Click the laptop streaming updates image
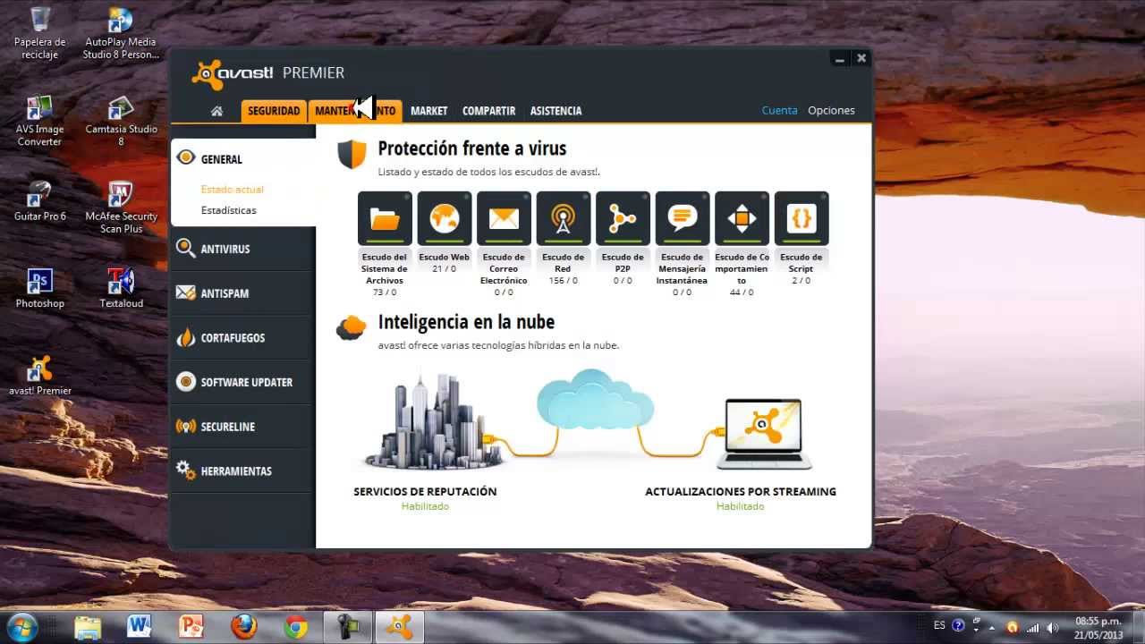 tap(765, 435)
